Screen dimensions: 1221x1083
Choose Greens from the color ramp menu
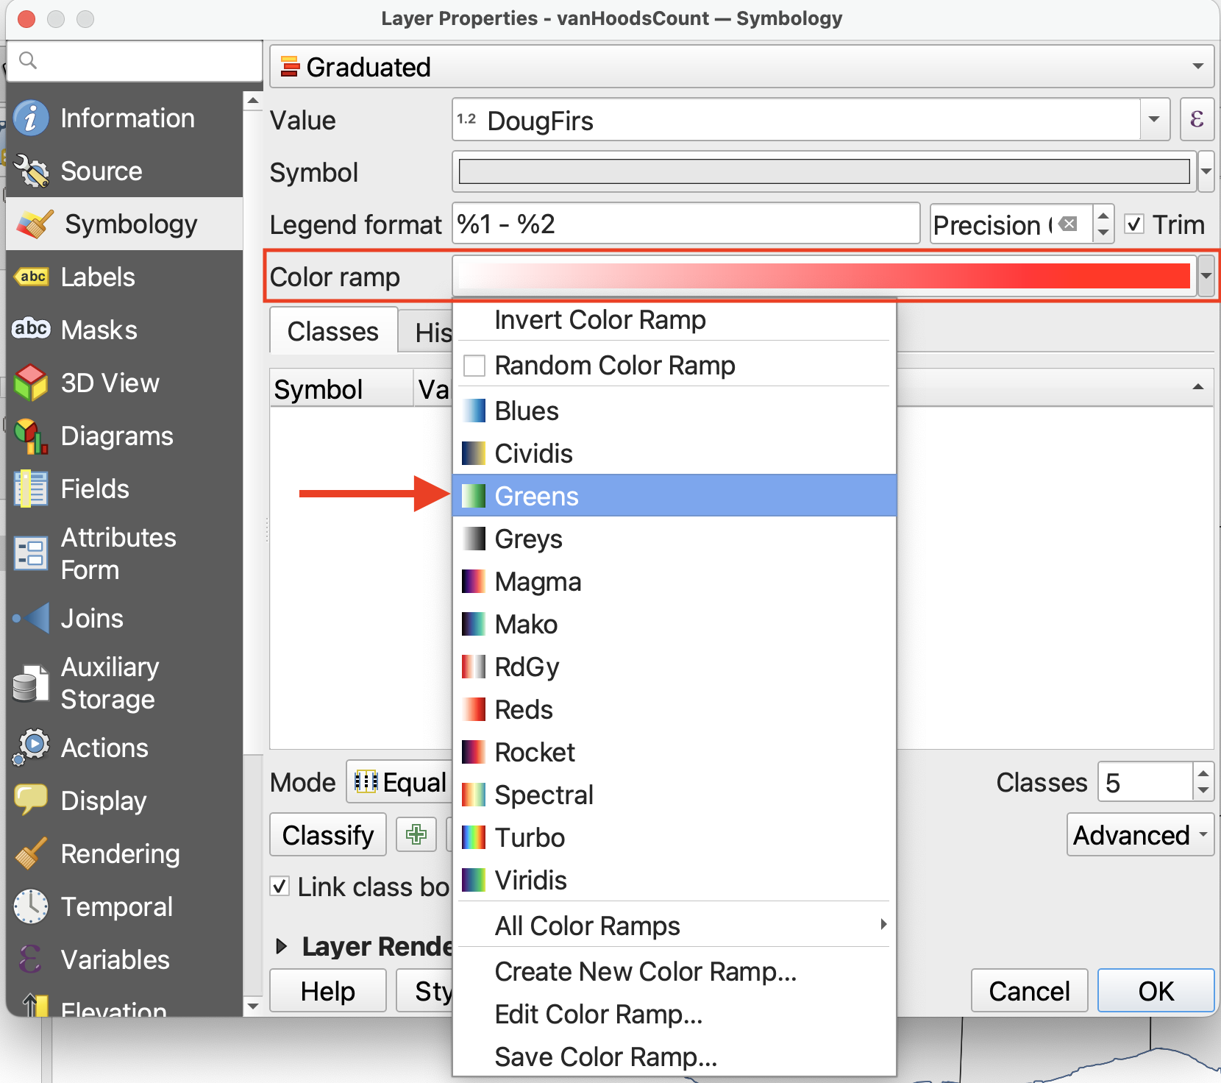point(537,497)
